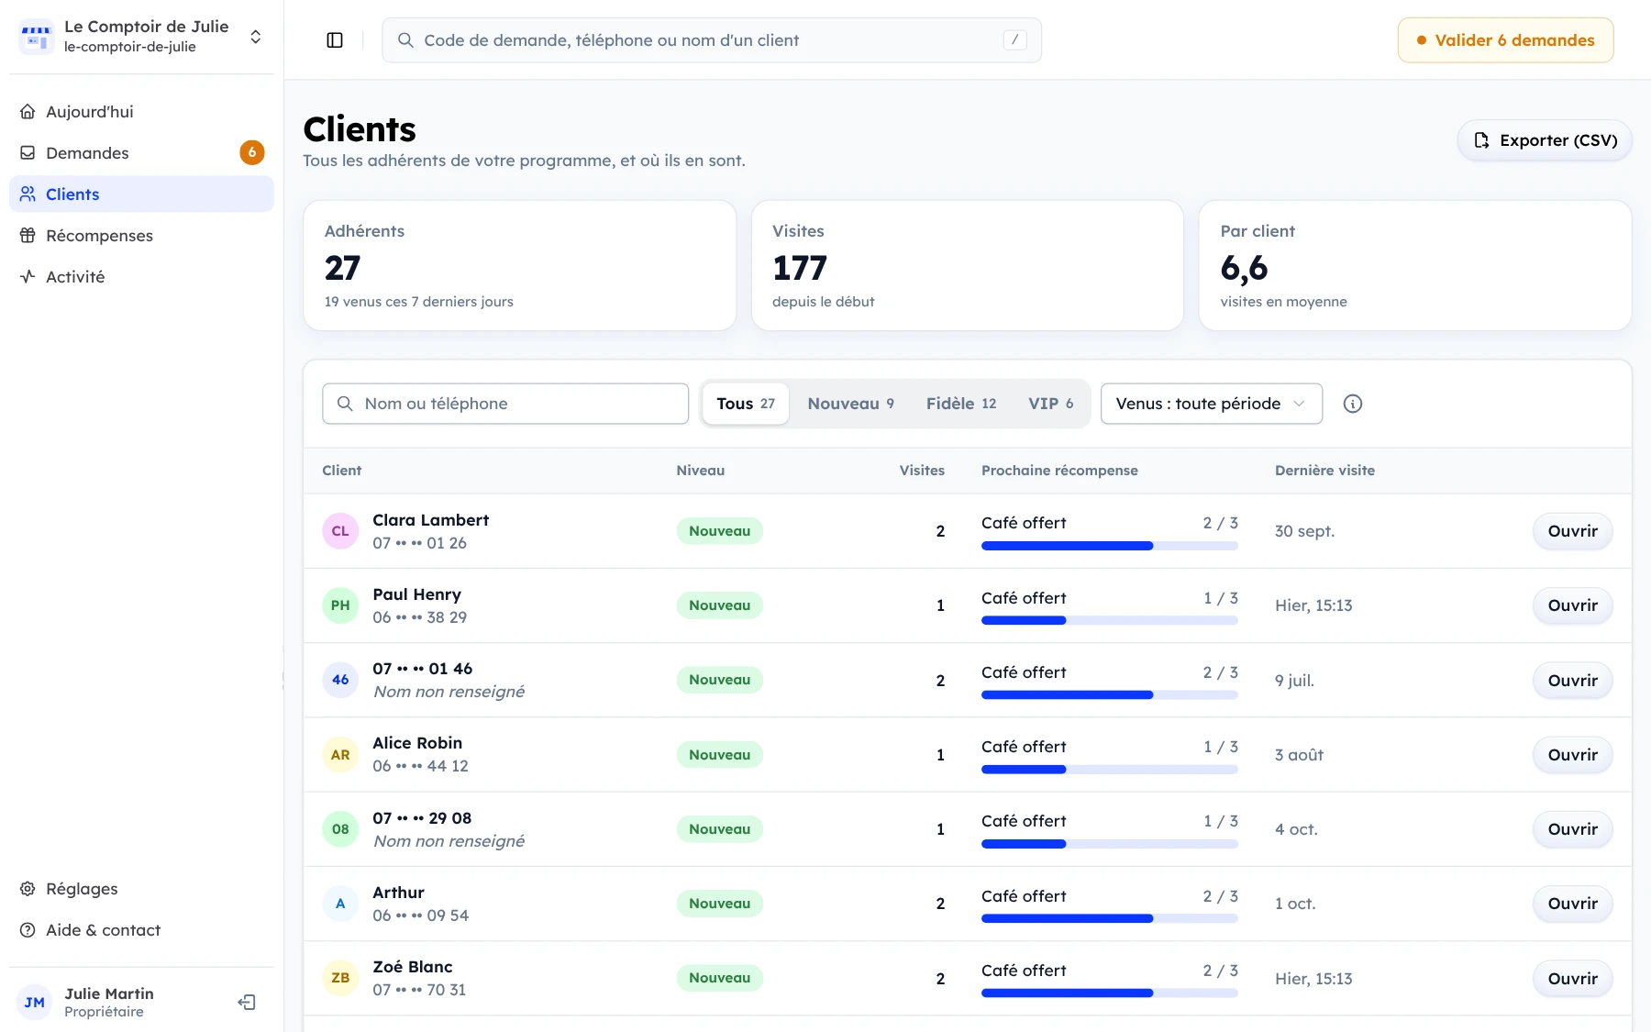The width and height of the screenshot is (1651, 1032).
Task: Select the VIP filter tab
Action: [1051, 404]
